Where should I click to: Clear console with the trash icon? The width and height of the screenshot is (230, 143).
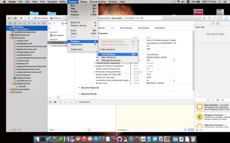pos(185,130)
